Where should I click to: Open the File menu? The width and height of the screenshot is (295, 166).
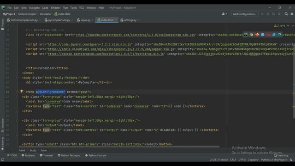click(9, 8)
